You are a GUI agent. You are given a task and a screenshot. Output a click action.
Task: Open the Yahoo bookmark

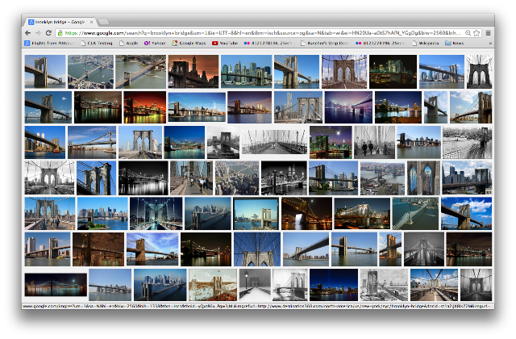coord(155,43)
